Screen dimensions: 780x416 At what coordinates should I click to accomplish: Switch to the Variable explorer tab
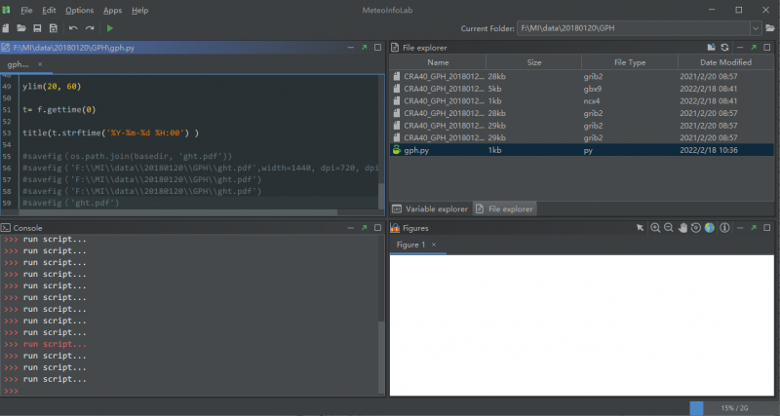tap(431, 208)
